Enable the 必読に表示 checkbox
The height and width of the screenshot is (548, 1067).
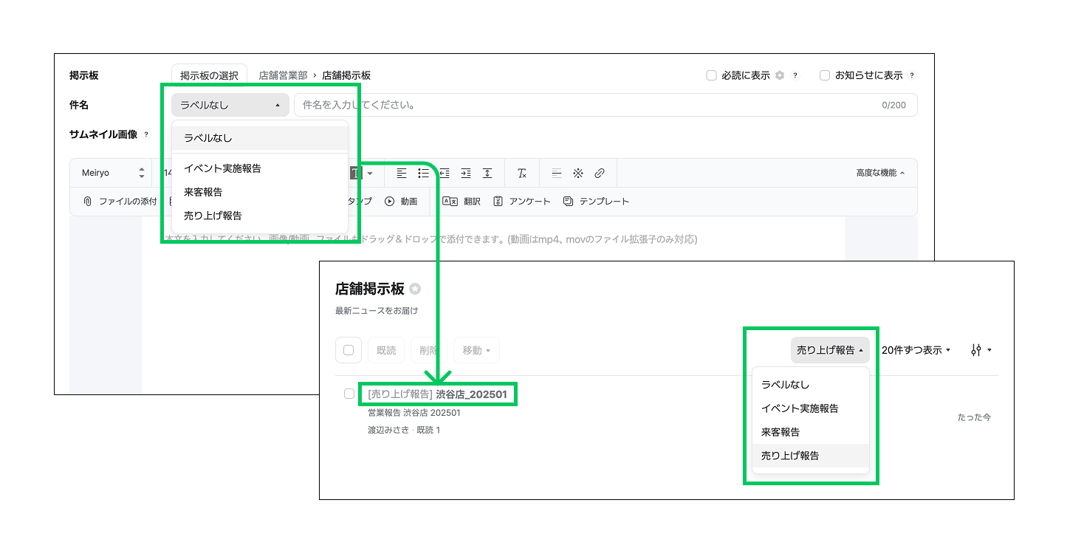tap(712, 75)
